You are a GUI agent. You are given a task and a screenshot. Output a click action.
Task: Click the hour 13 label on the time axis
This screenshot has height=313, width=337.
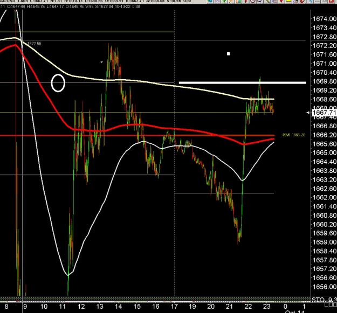[100, 307]
